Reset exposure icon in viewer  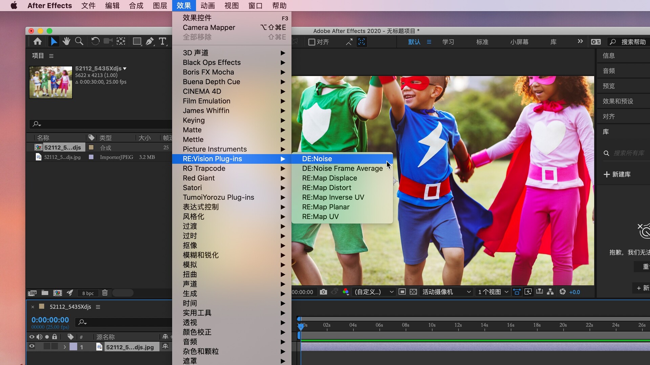point(562,292)
